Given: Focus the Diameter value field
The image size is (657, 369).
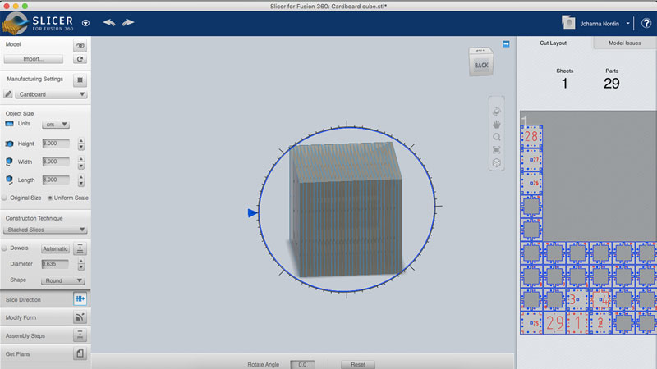Looking at the screenshot, I should coord(55,264).
